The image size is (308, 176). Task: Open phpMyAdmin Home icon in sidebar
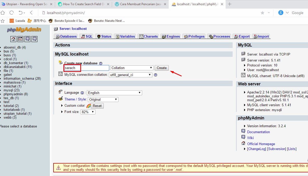tap(13, 39)
